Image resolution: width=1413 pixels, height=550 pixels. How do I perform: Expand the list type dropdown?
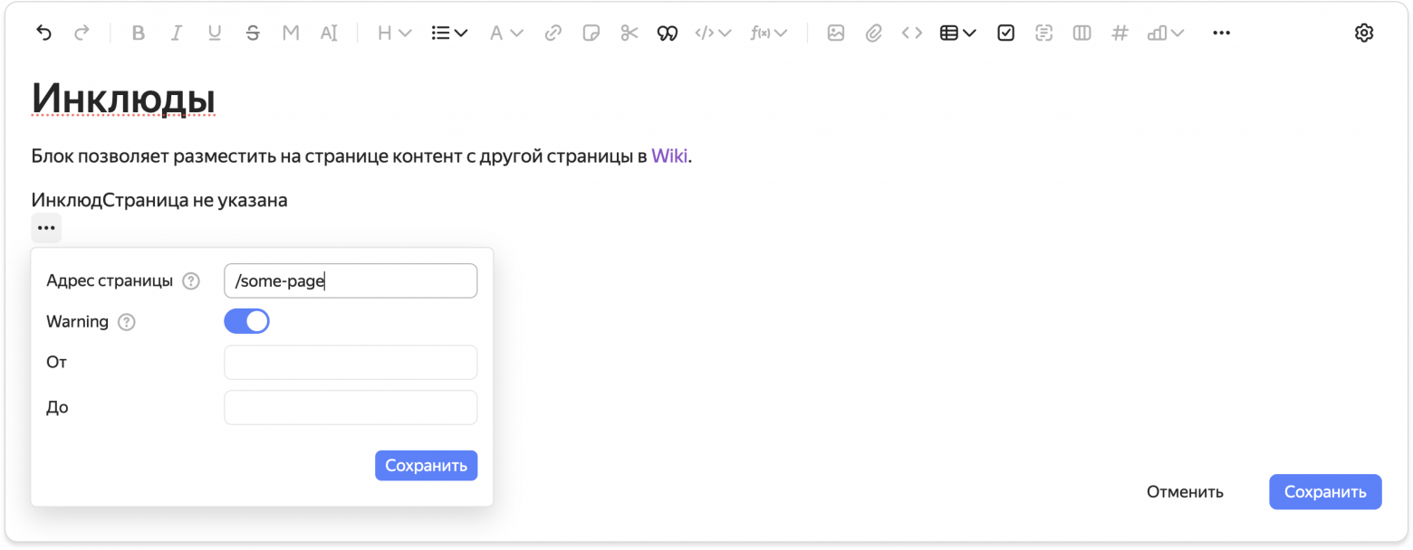447,33
